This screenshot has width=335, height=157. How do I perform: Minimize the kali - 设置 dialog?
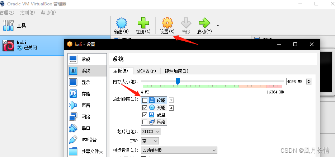(279, 44)
